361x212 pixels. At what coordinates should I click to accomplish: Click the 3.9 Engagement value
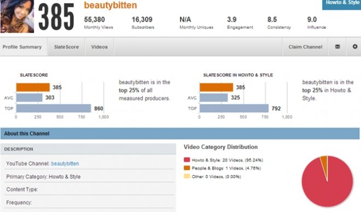coord(231,20)
